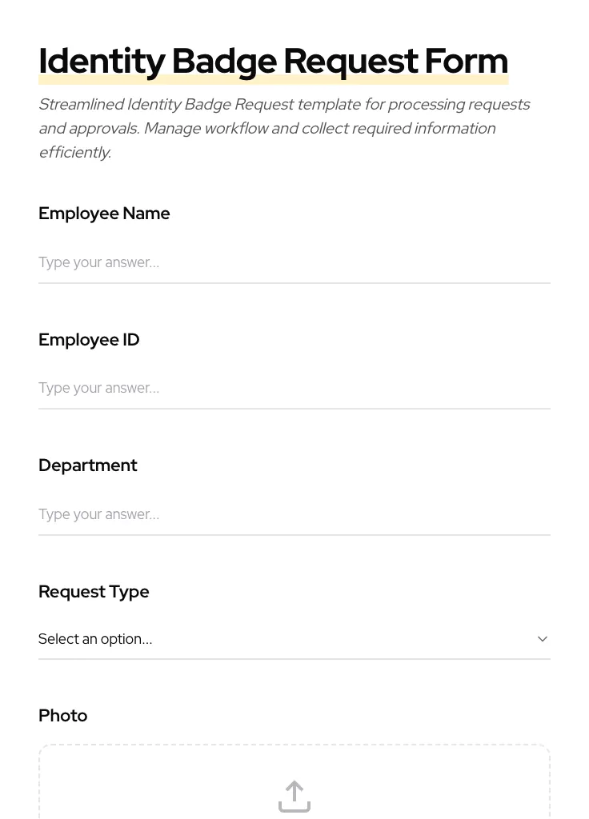The height and width of the screenshot is (819, 589).
Task: Click the word 'Form' in the title
Action: pyautogui.click(x=466, y=61)
